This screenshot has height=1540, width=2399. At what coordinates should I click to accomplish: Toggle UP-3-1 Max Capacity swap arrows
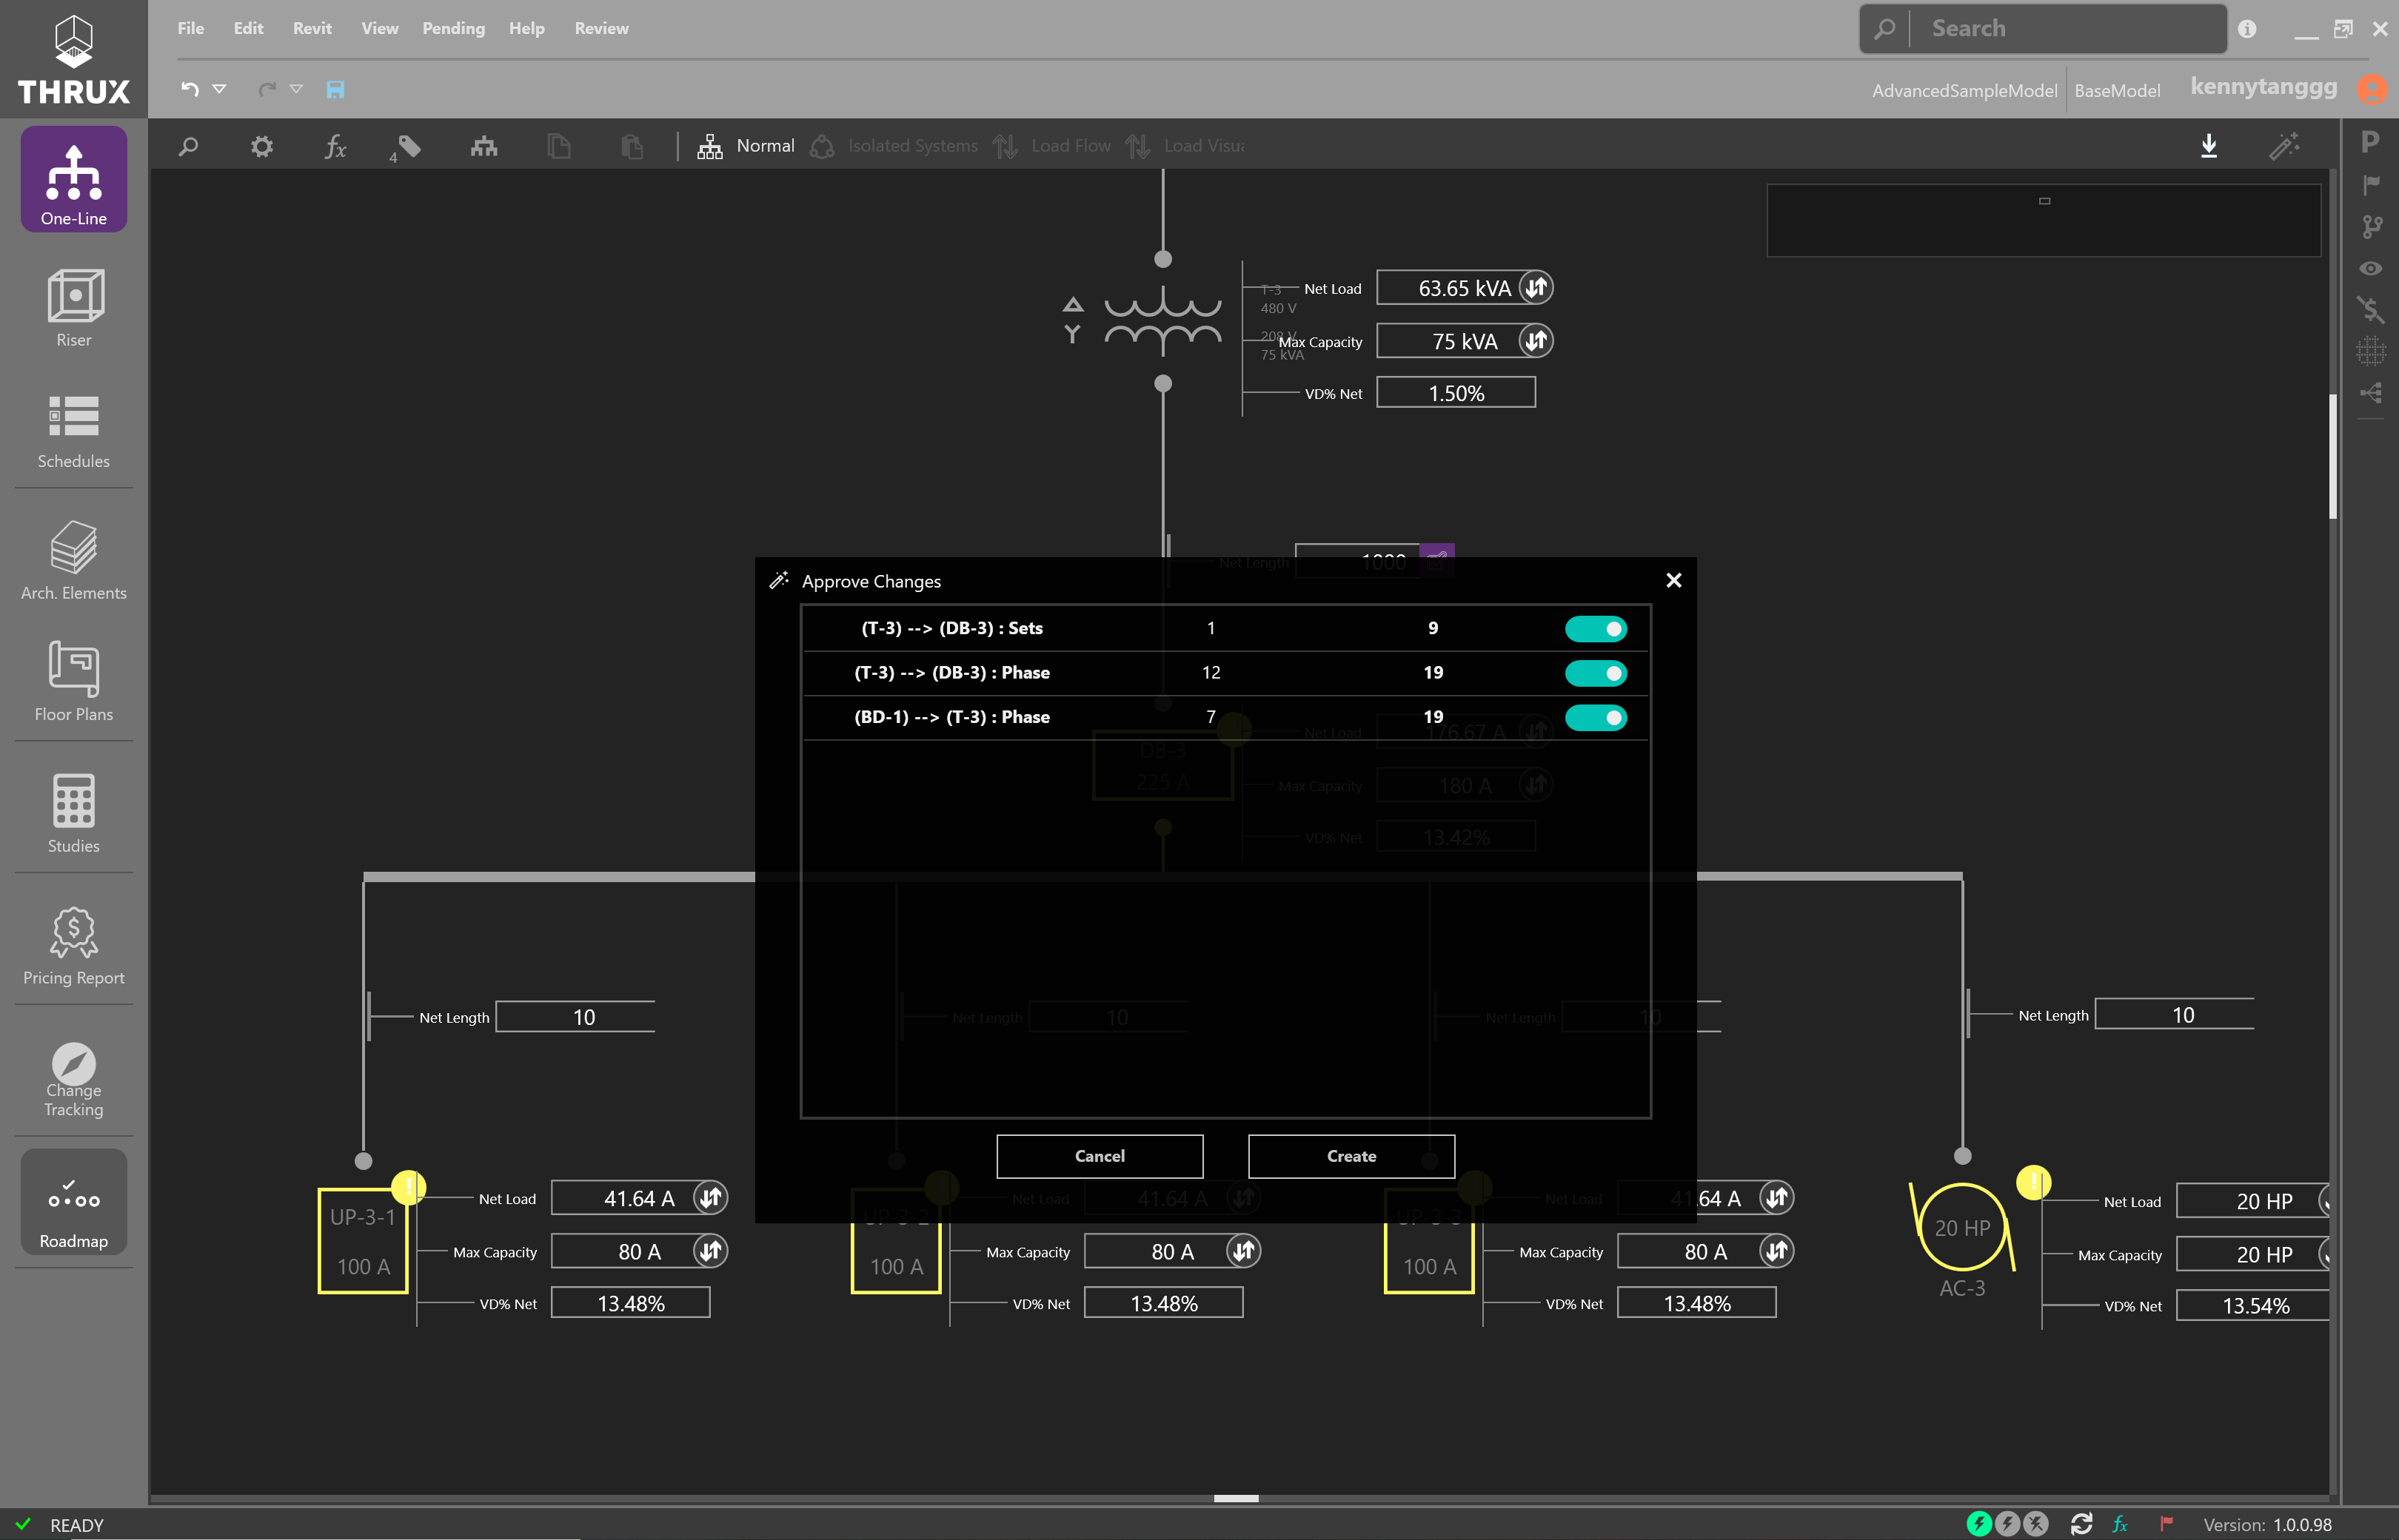click(710, 1251)
